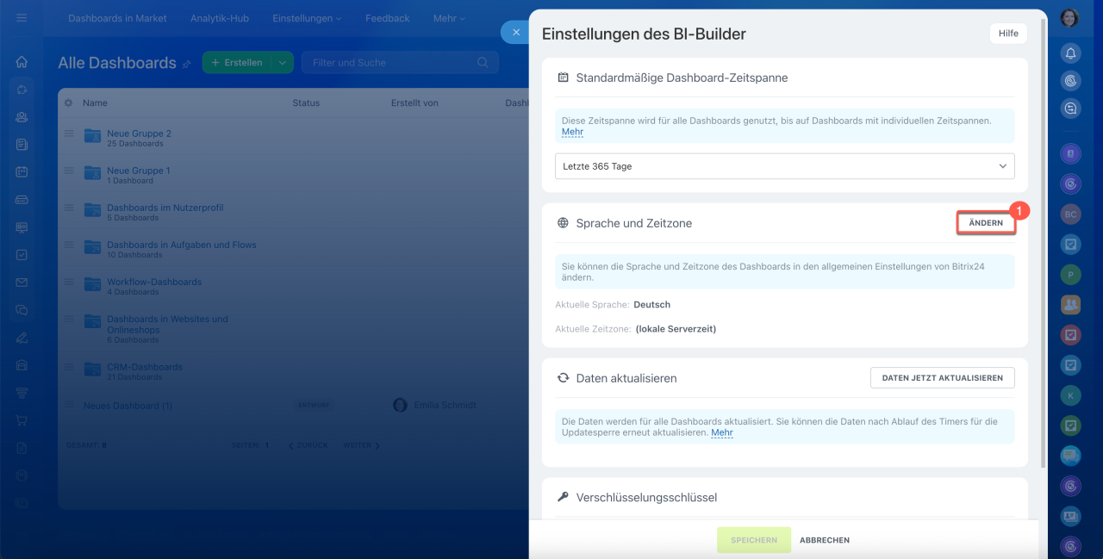This screenshot has width=1103, height=559.
Task: Open Dashboards im Nutzerprofil group
Action: point(165,208)
